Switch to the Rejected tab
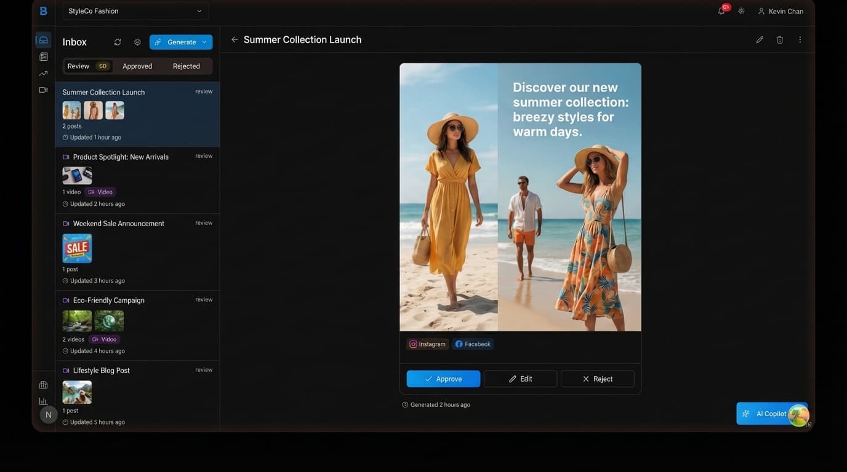The width and height of the screenshot is (847, 472). 185,66
